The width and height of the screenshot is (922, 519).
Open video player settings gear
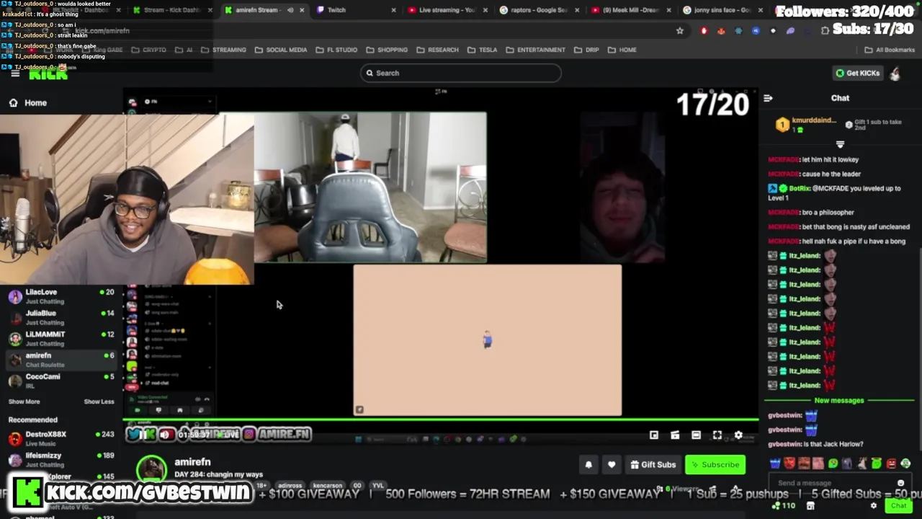point(738,435)
